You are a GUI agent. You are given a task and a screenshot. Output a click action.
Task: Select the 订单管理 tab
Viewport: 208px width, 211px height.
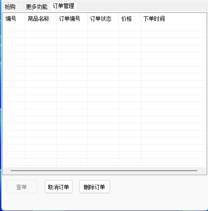pos(64,6)
